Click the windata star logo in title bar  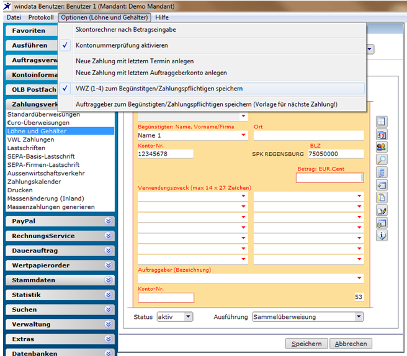(7, 6)
